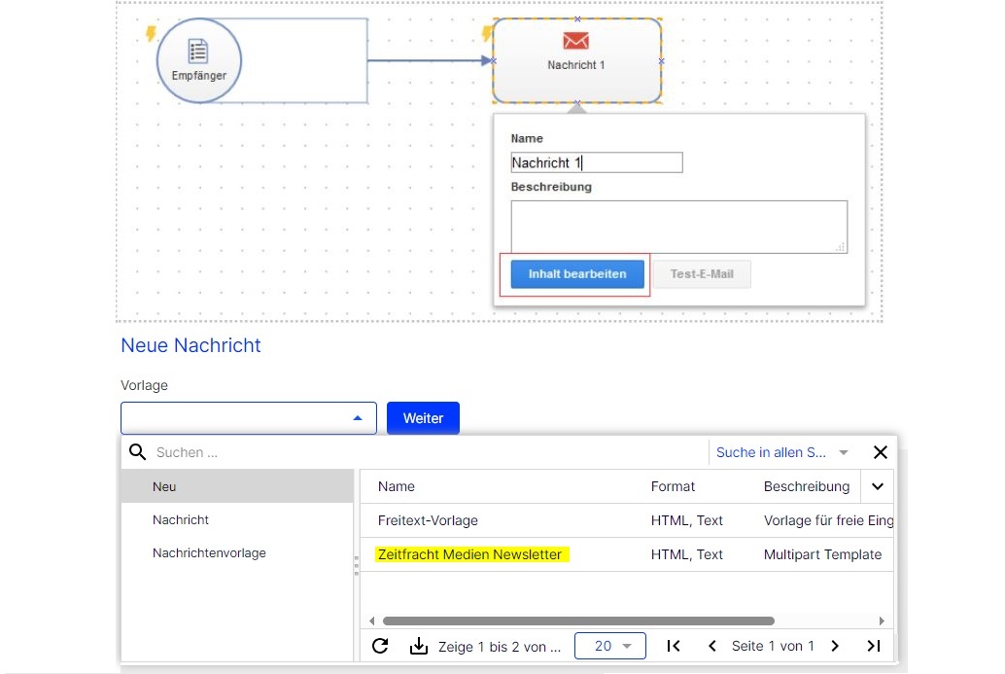Image resolution: width=1005 pixels, height=674 pixels.
Task: Select Freitext-Vorlage template row
Action: pos(627,520)
